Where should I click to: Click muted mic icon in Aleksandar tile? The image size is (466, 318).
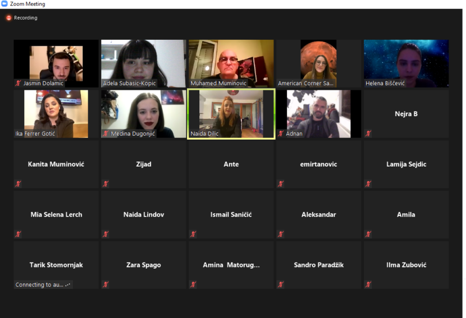[x=281, y=234]
